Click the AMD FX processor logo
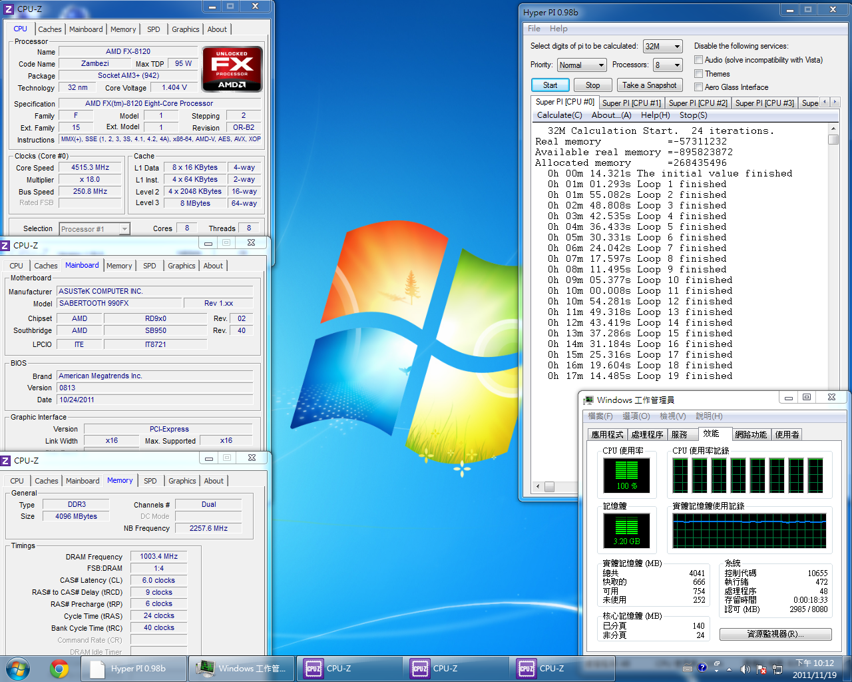Image resolution: width=852 pixels, height=682 pixels. (x=232, y=69)
